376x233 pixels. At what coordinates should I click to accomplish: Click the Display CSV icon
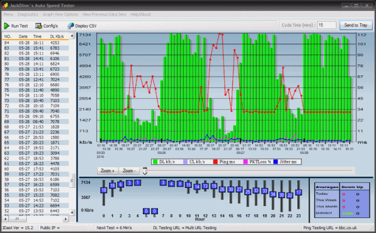[x=70, y=26]
